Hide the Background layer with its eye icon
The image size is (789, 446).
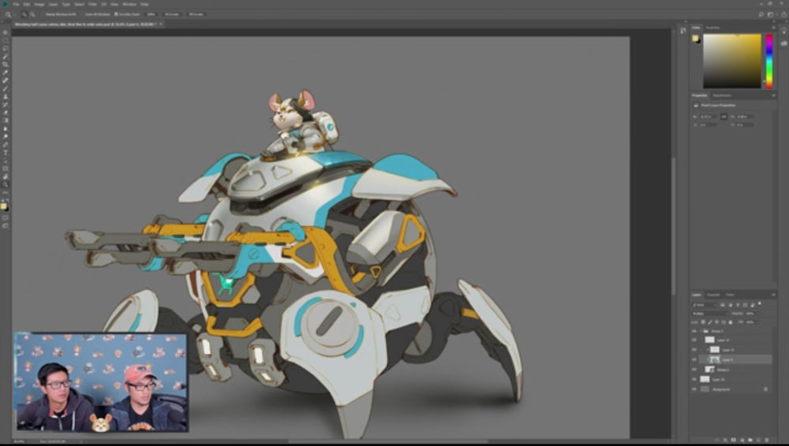(695, 389)
